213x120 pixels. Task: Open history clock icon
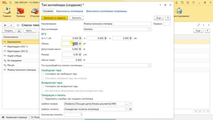[x=182, y=2]
